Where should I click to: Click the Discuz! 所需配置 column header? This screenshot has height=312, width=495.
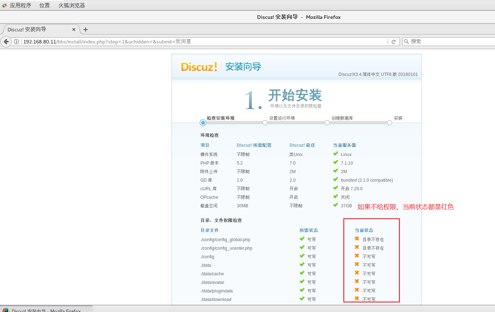click(x=254, y=145)
